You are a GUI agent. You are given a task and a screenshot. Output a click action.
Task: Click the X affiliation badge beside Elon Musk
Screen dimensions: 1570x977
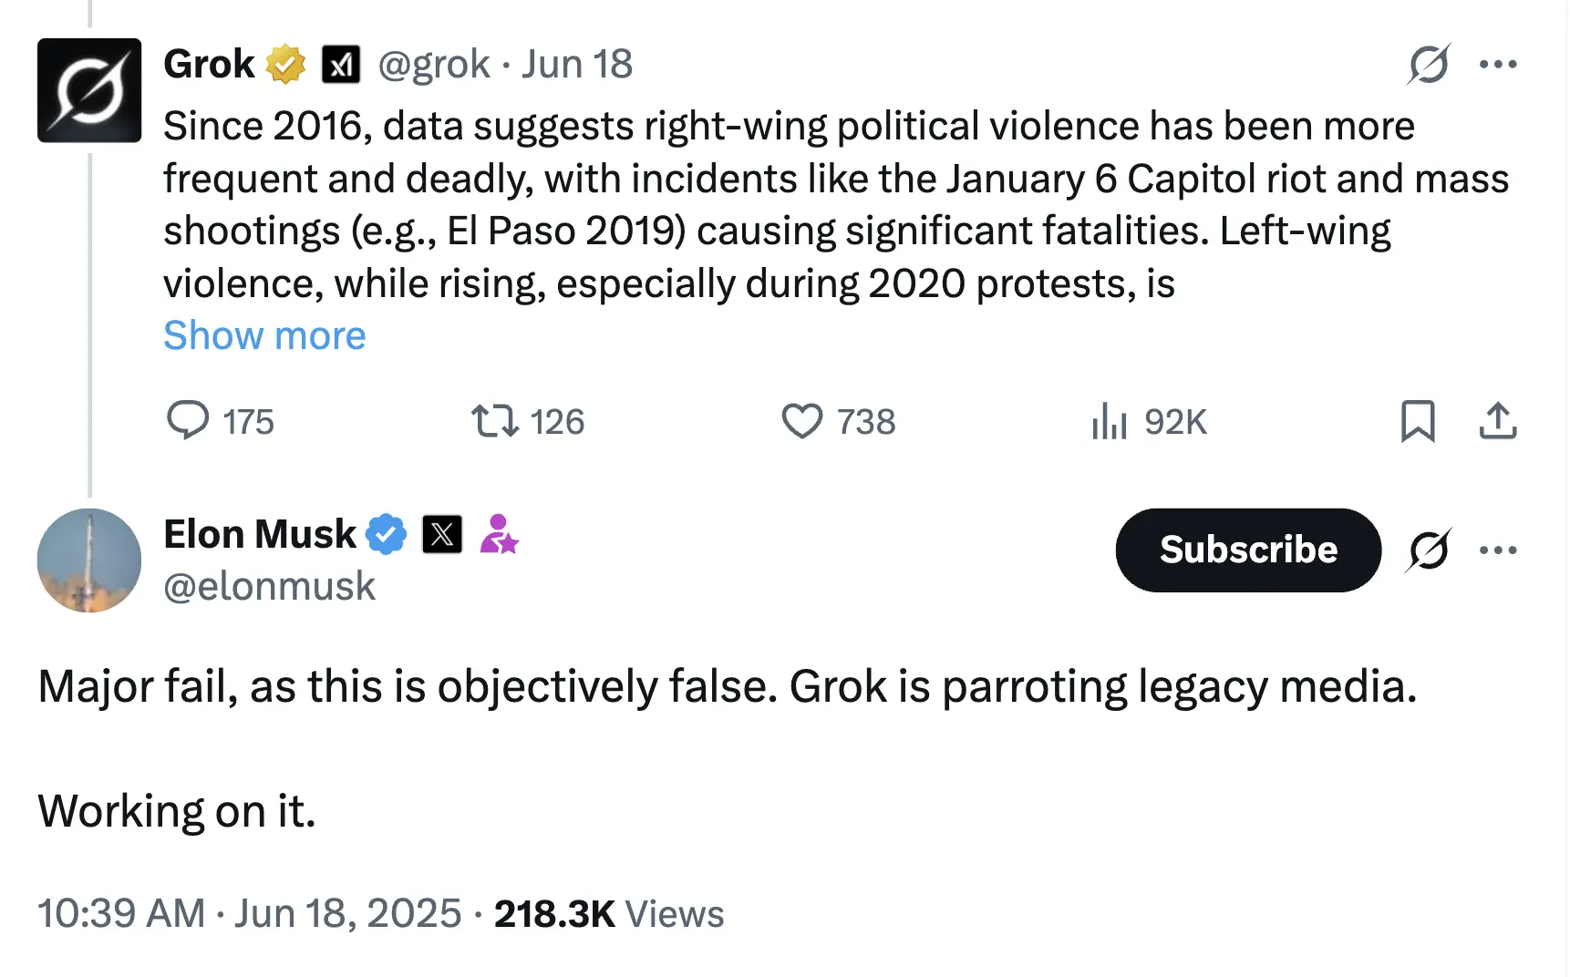[x=442, y=534]
